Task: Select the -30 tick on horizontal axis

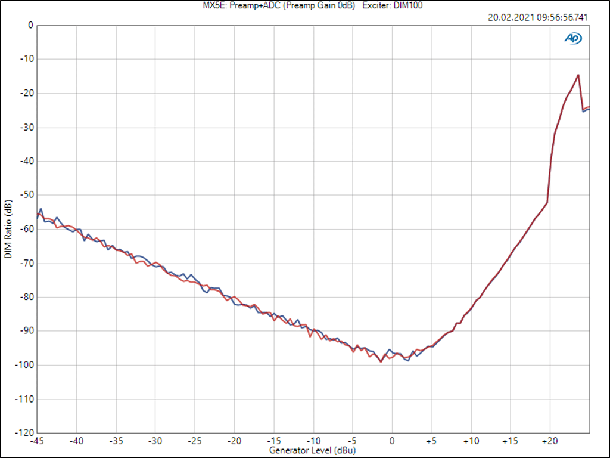Action: pos(155,441)
